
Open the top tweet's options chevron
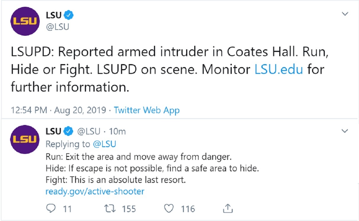click(x=345, y=13)
